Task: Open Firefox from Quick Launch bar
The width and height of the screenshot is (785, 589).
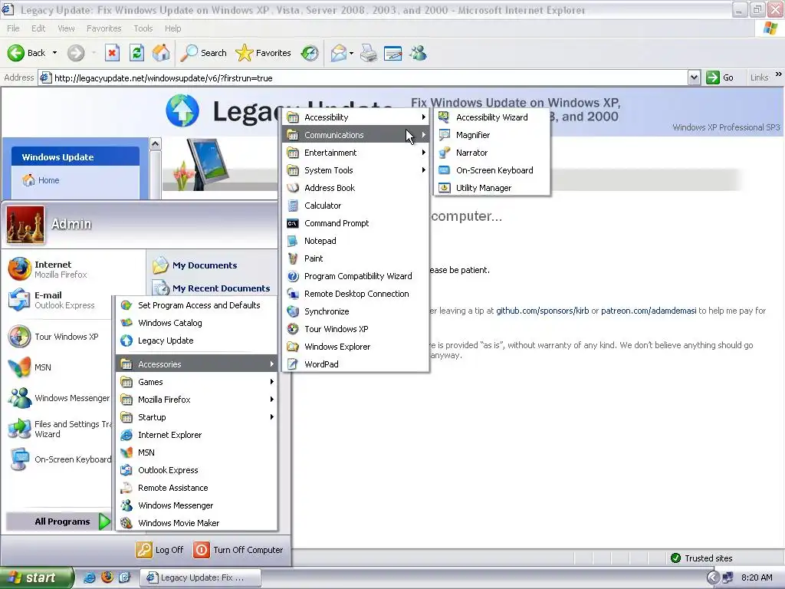Action: [x=107, y=577]
